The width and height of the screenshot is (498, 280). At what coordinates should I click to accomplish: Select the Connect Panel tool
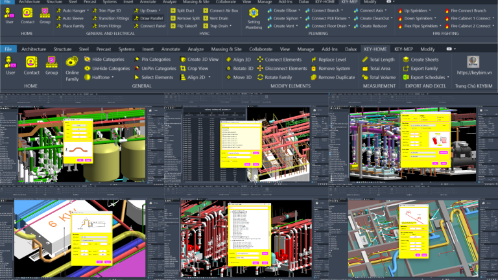pos(150,26)
